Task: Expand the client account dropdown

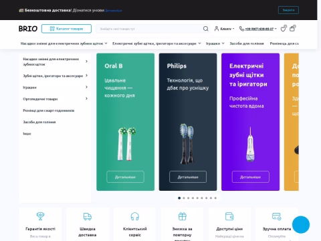Action: (227, 29)
